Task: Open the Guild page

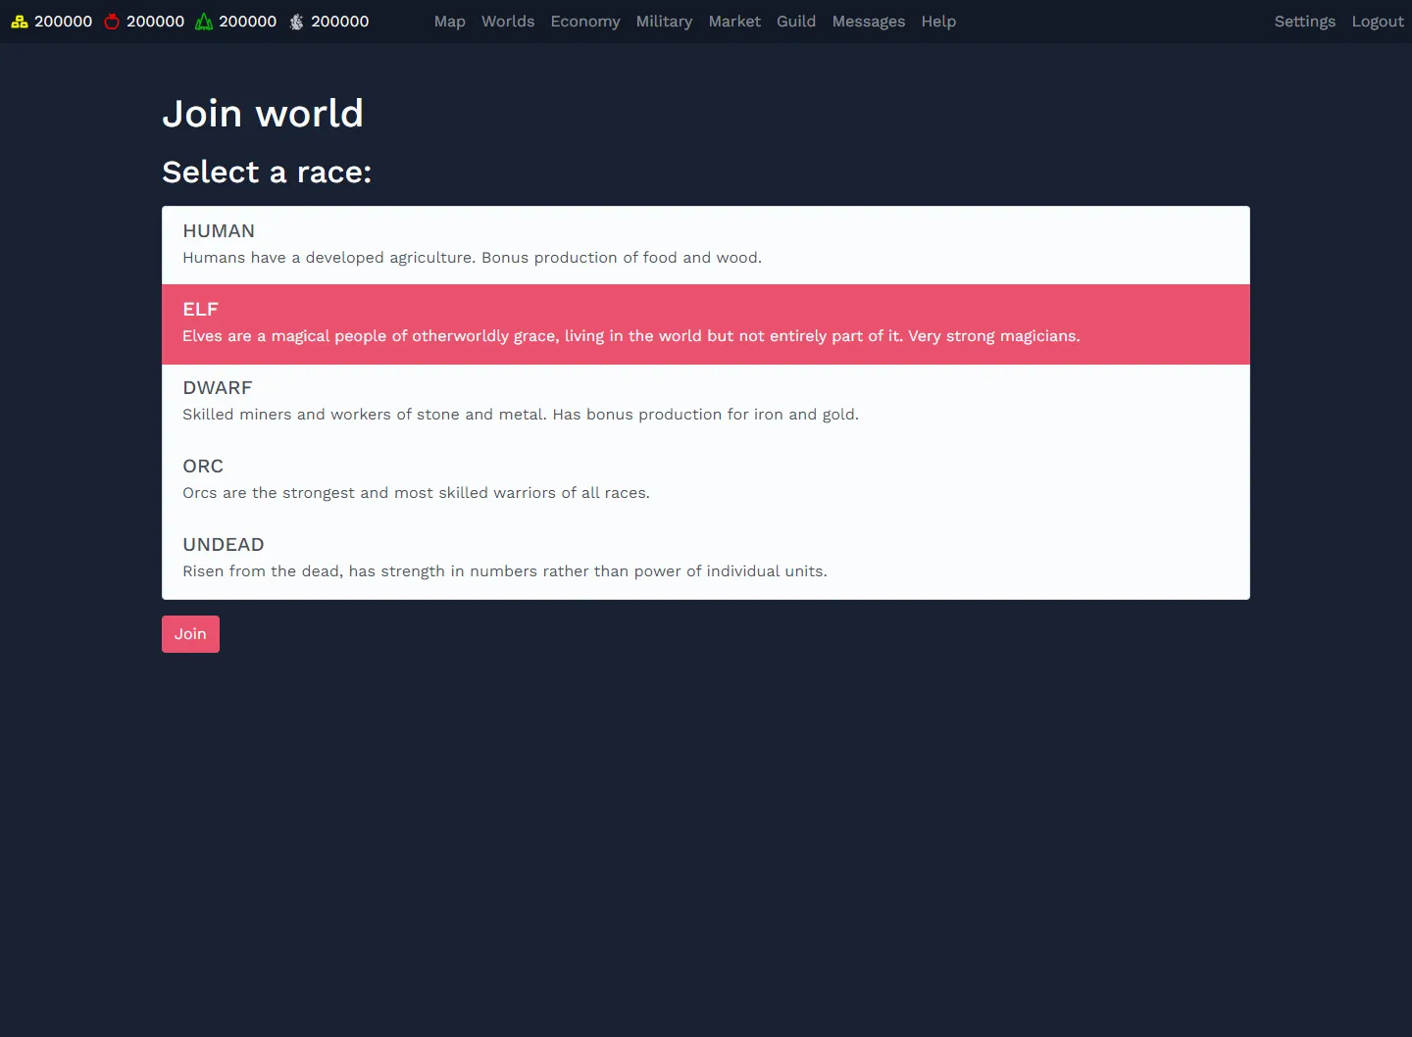Action: [796, 22]
